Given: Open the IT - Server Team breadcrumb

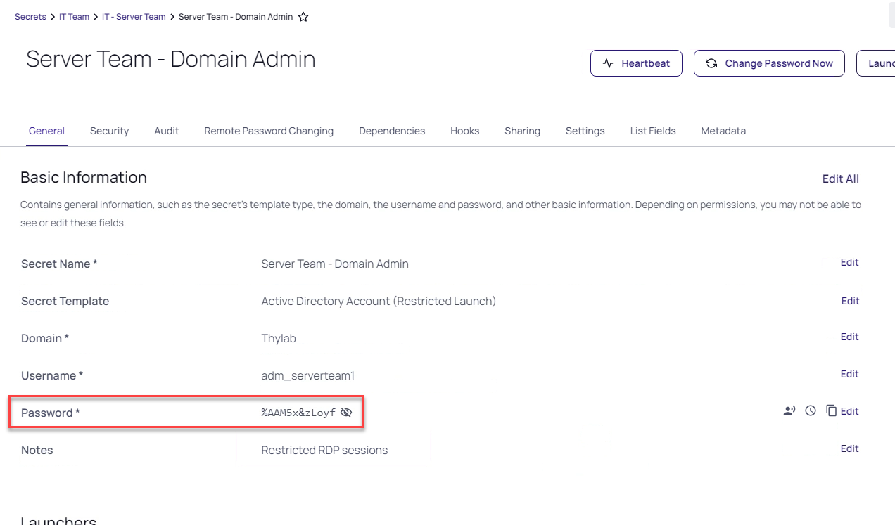Looking at the screenshot, I should pyautogui.click(x=134, y=17).
